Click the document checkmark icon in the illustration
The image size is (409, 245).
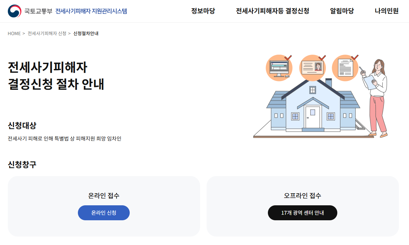point(345,67)
